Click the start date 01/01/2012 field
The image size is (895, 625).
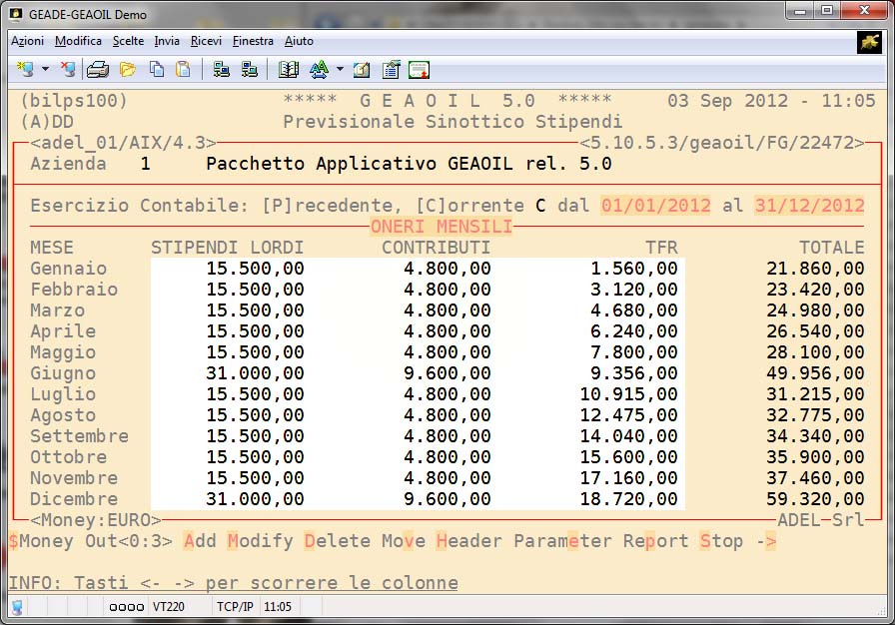[655, 206]
